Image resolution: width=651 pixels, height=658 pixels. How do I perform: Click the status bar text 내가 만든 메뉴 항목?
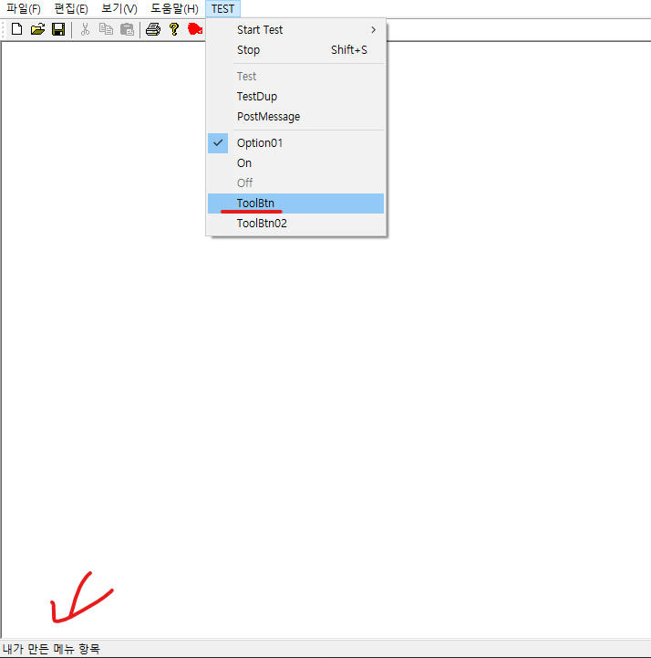coord(51,649)
